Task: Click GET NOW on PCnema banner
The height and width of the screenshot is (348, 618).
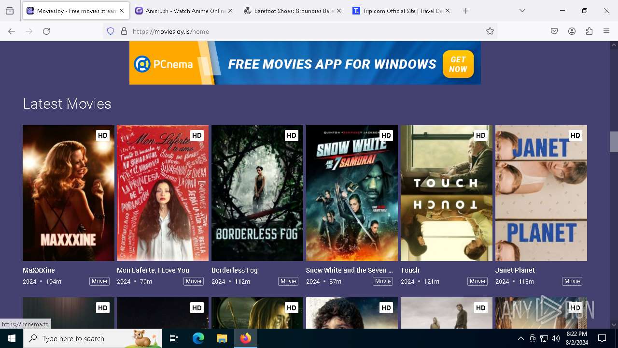Action: click(x=458, y=64)
